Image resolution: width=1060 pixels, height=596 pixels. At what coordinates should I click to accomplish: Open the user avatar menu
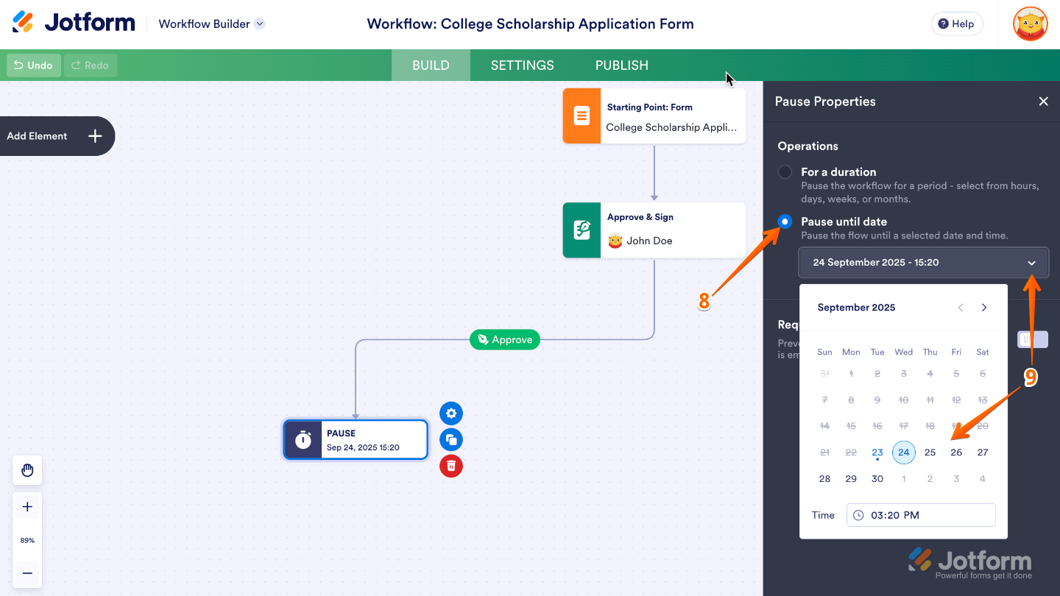(x=1030, y=24)
